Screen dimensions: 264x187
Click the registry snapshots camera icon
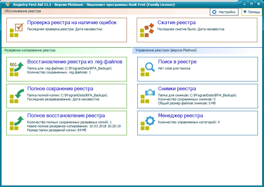148,96
